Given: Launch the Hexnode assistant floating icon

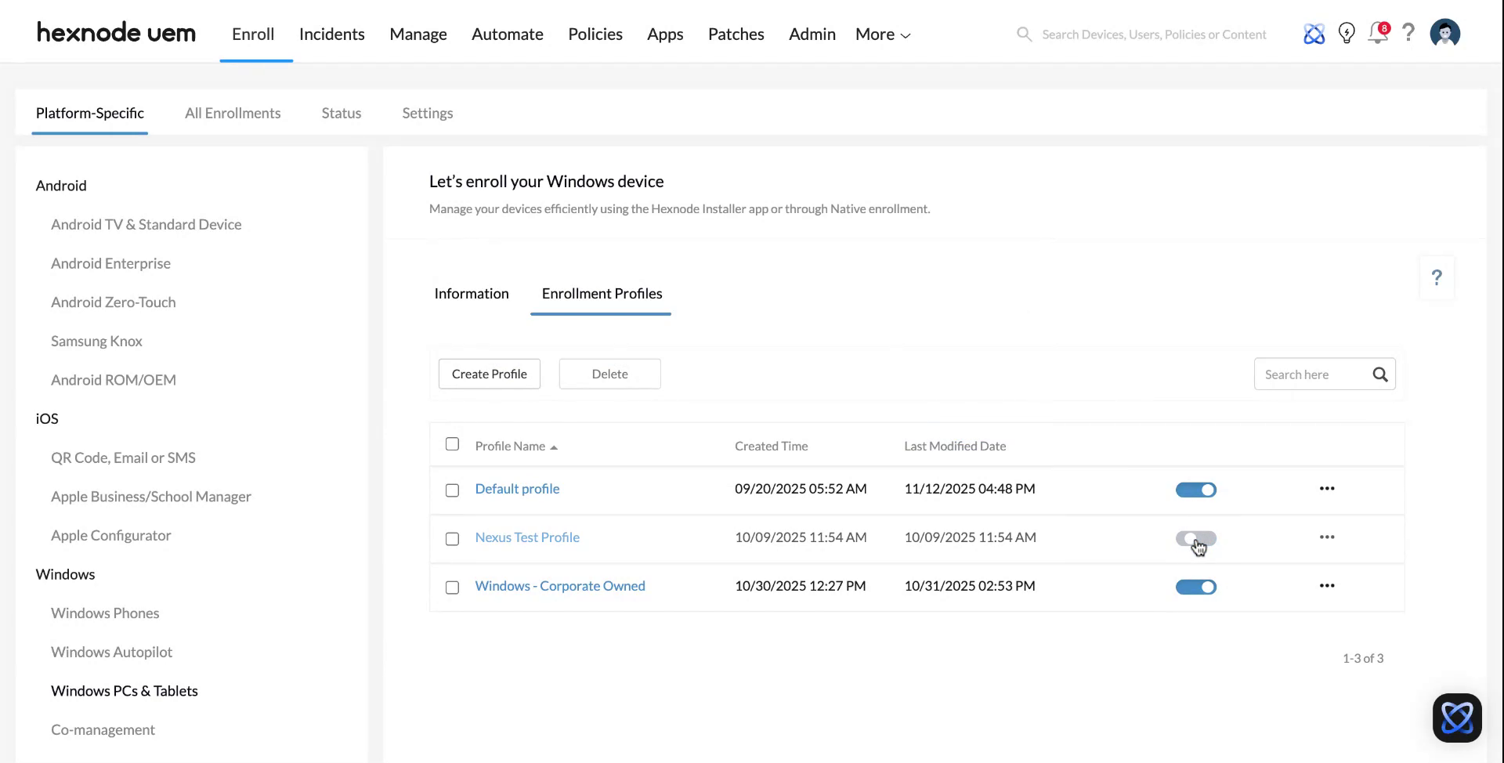Looking at the screenshot, I should click(x=1456, y=718).
